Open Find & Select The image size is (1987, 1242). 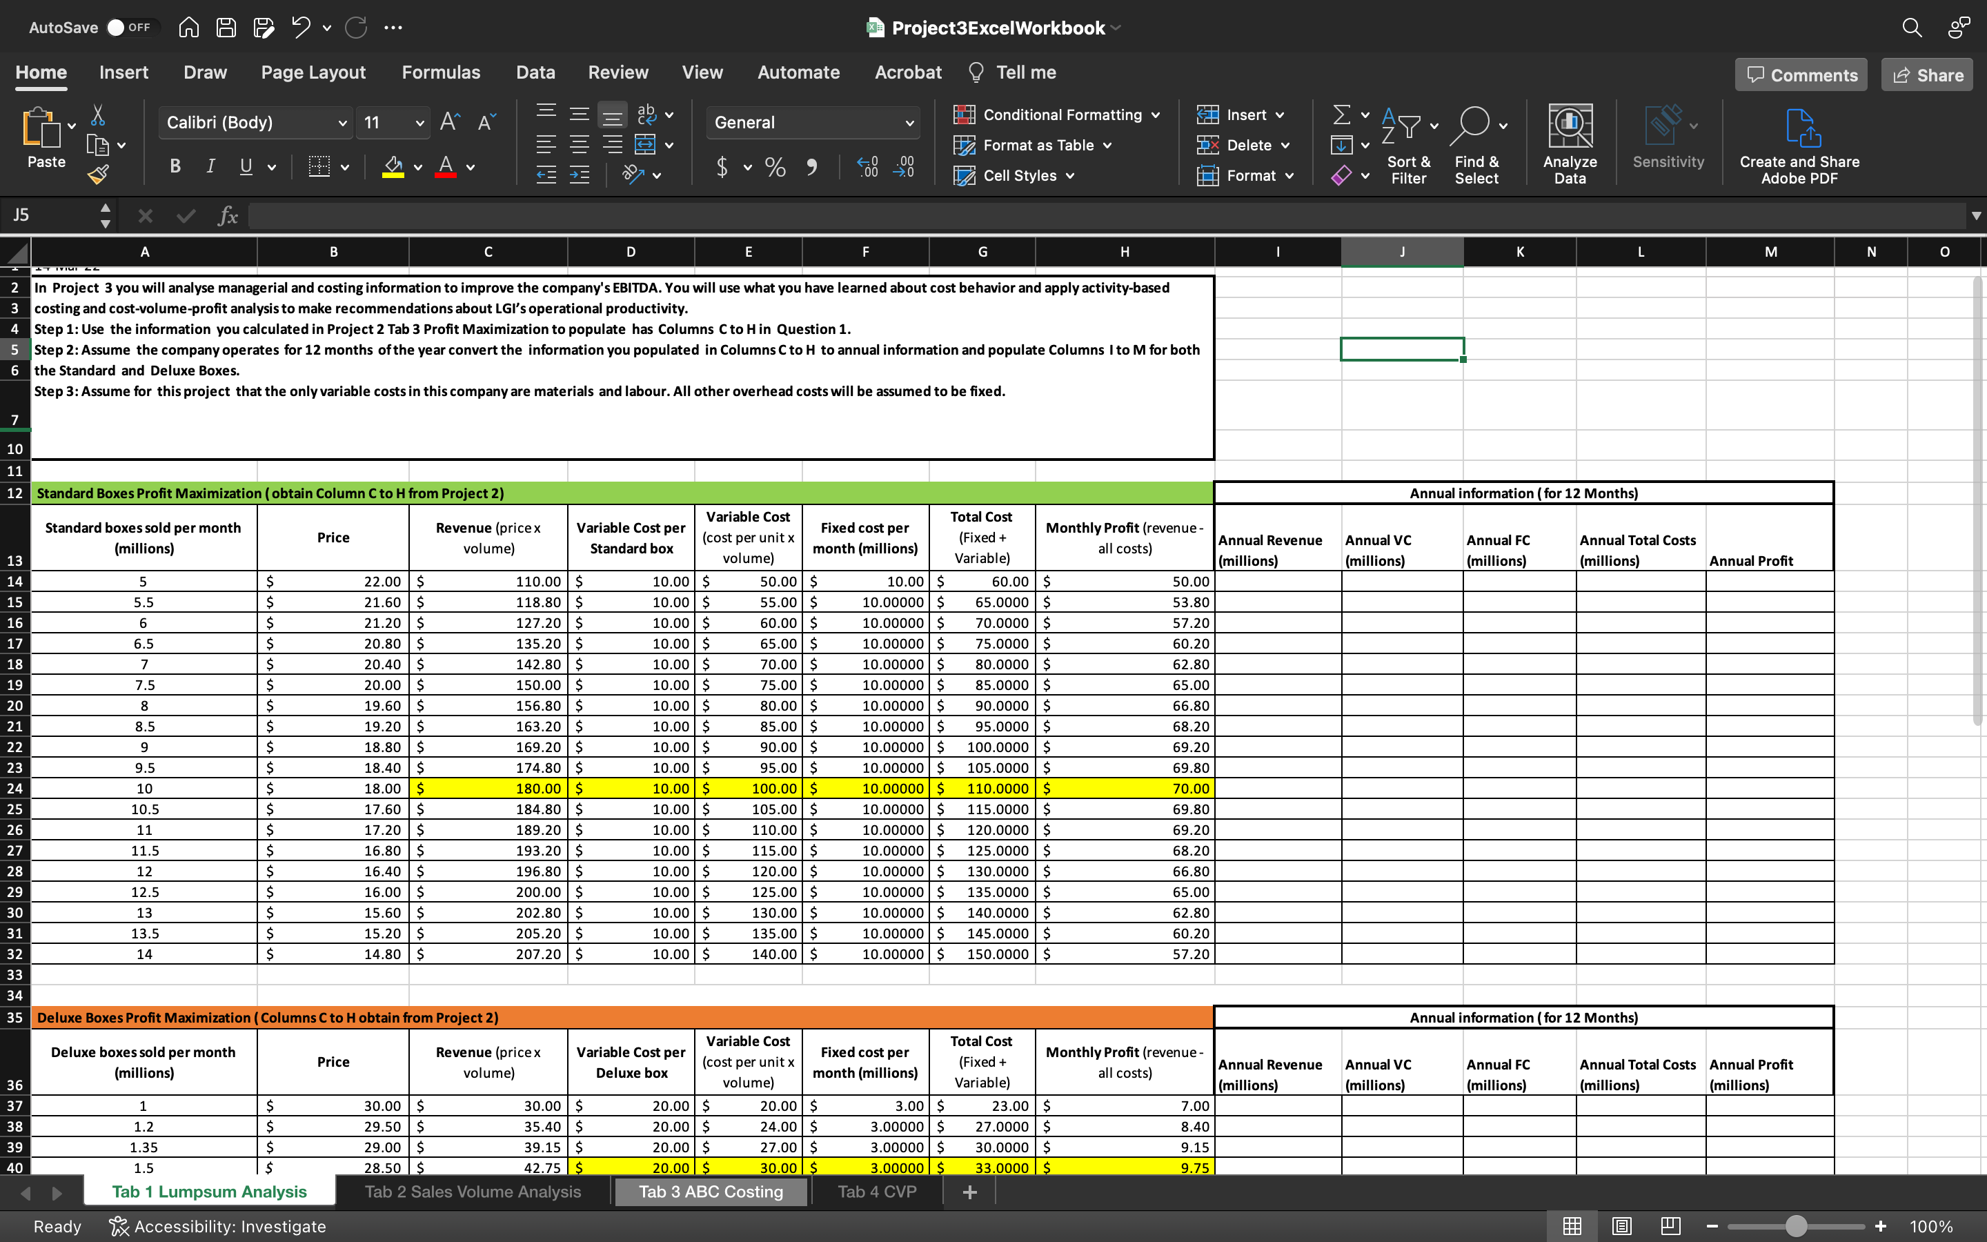[1476, 144]
